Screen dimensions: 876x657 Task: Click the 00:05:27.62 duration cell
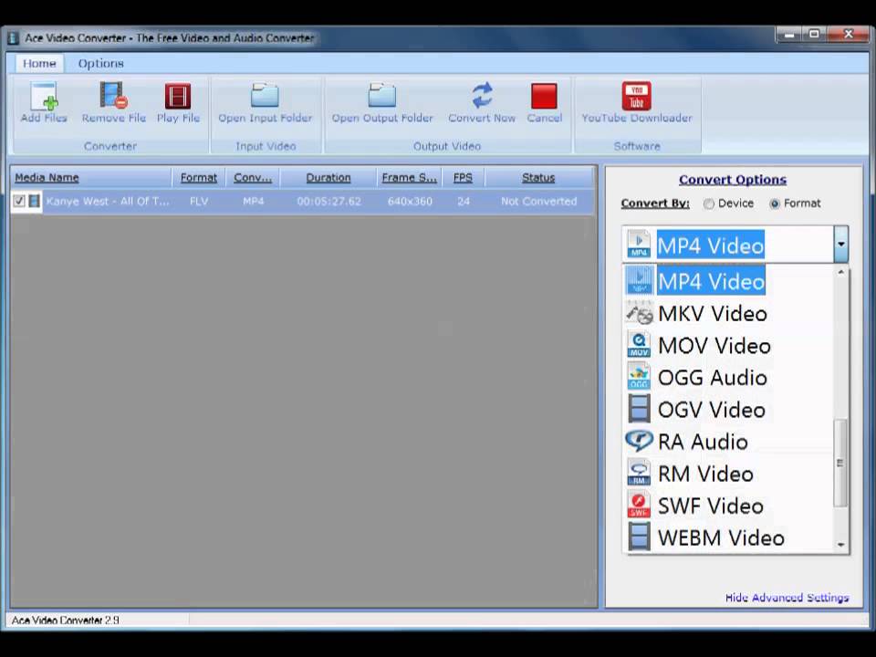click(x=328, y=201)
